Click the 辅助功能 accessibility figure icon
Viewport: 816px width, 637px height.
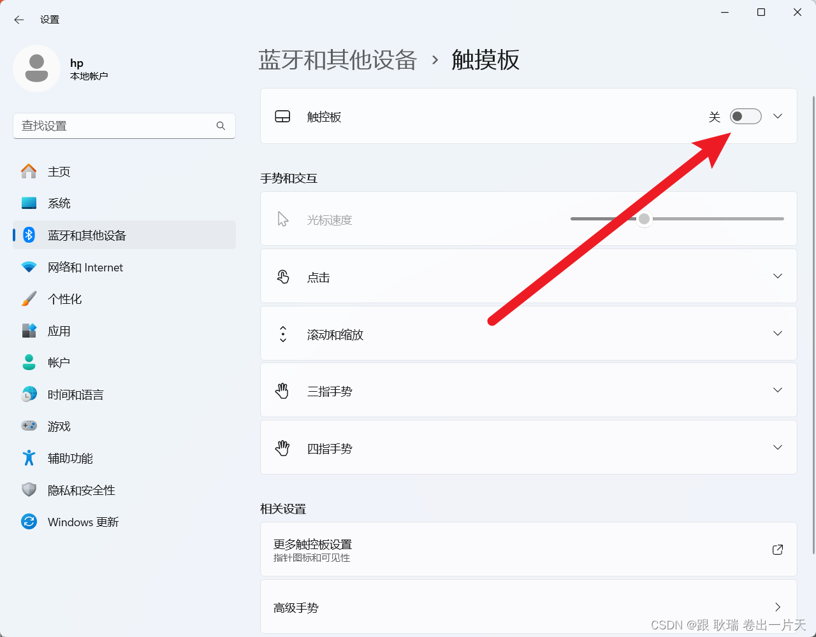pyautogui.click(x=29, y=458)
